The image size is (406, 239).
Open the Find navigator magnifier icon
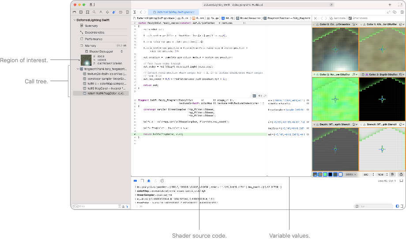click(94, 12)
